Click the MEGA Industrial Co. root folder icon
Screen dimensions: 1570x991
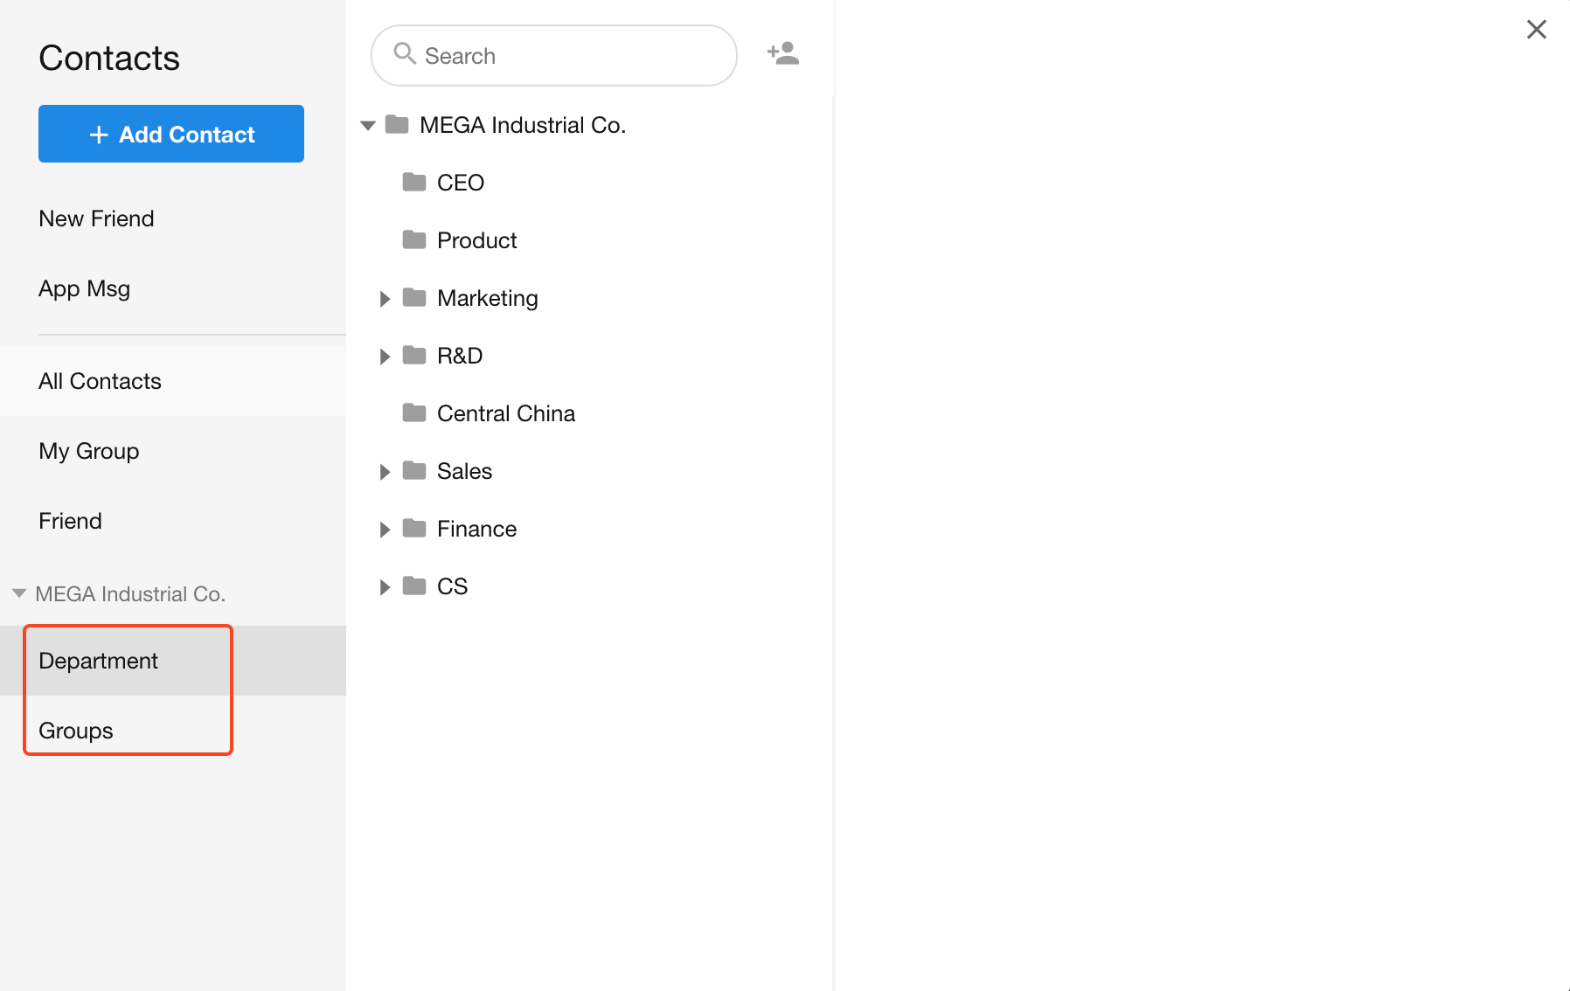coord(397,125)
